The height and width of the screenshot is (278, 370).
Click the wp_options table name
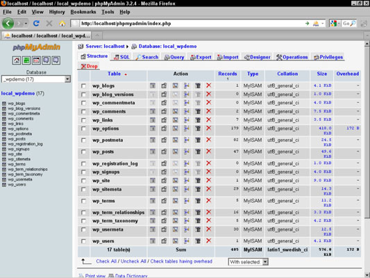pyautogui.click(x=106, y=129)
